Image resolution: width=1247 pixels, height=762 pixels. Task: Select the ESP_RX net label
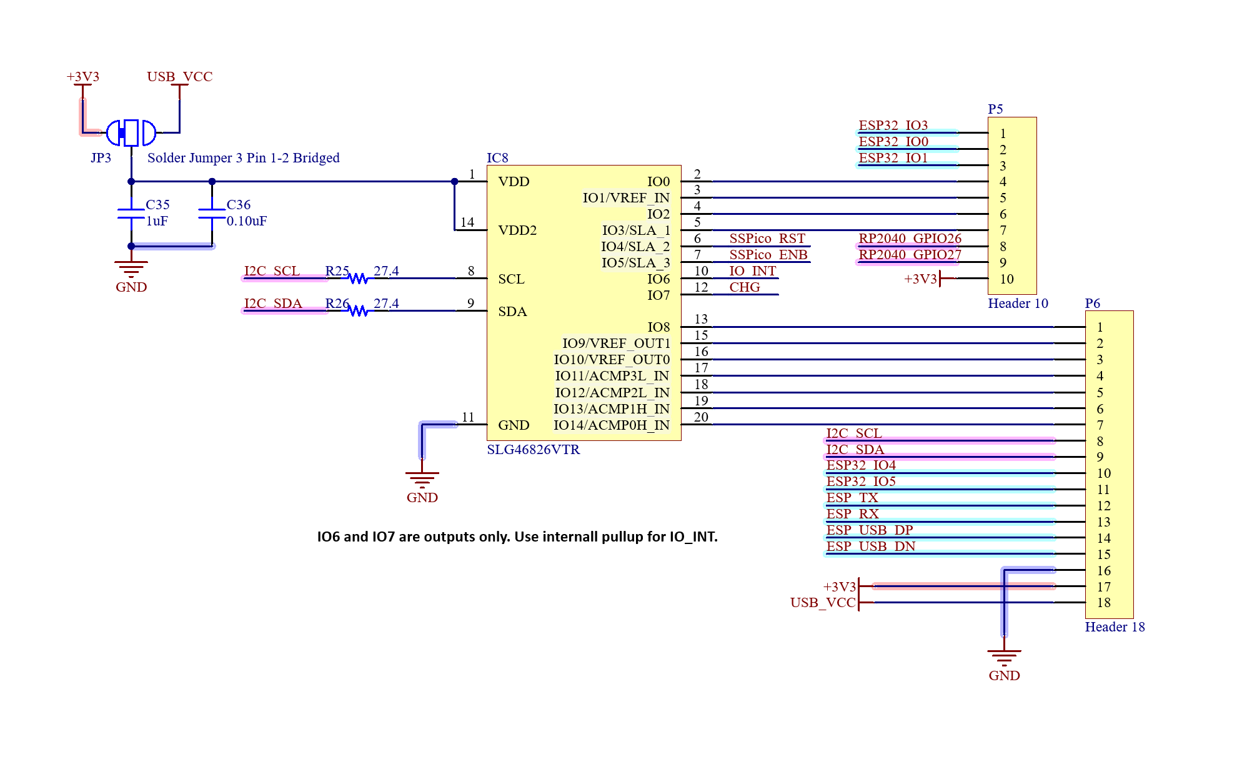click(x=852, y=514)
